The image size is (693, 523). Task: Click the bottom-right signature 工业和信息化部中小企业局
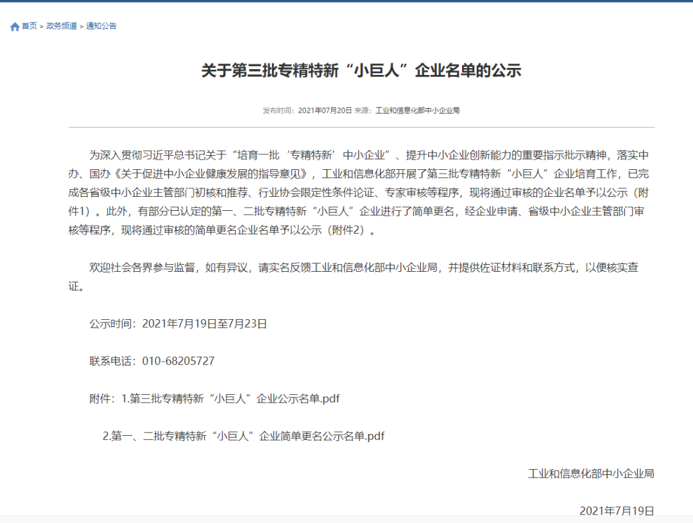(x=591, y=474)
